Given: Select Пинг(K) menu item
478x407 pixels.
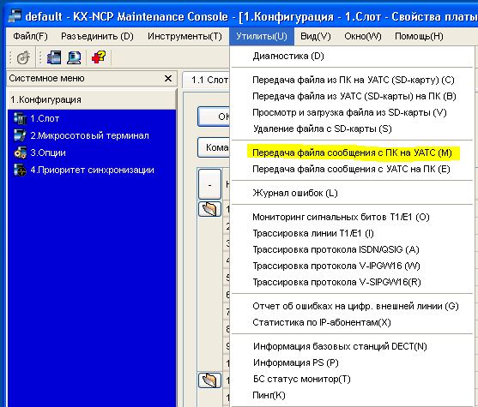Looking at the screenshot, I should coord(352,395).
